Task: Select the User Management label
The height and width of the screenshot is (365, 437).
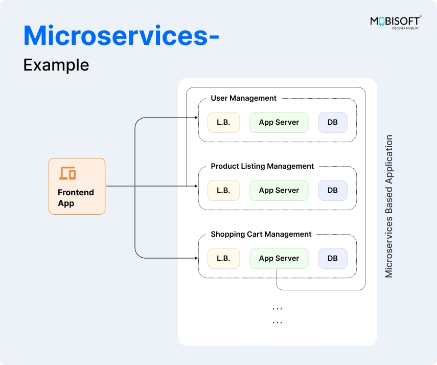Action: click(244, 98)
